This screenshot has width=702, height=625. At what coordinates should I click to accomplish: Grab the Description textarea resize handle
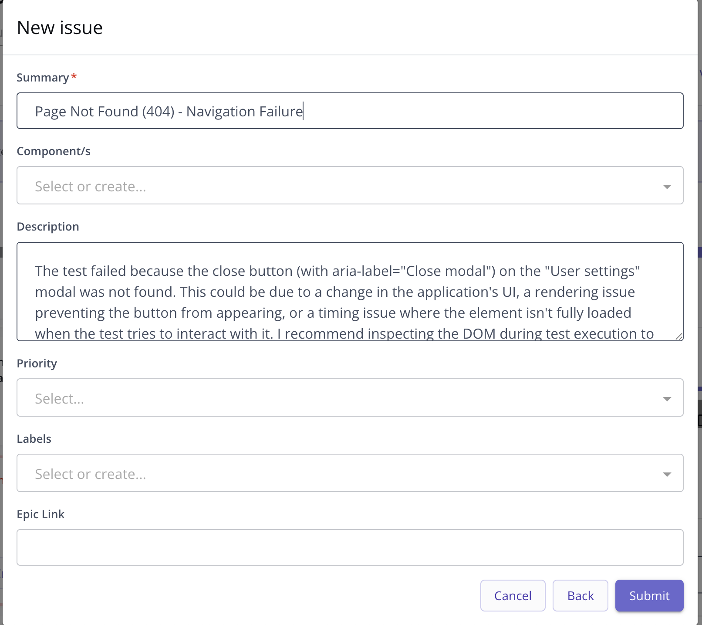679,336
